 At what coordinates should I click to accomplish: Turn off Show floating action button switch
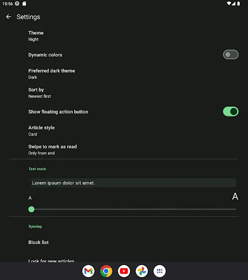click(x=231, y=111)
